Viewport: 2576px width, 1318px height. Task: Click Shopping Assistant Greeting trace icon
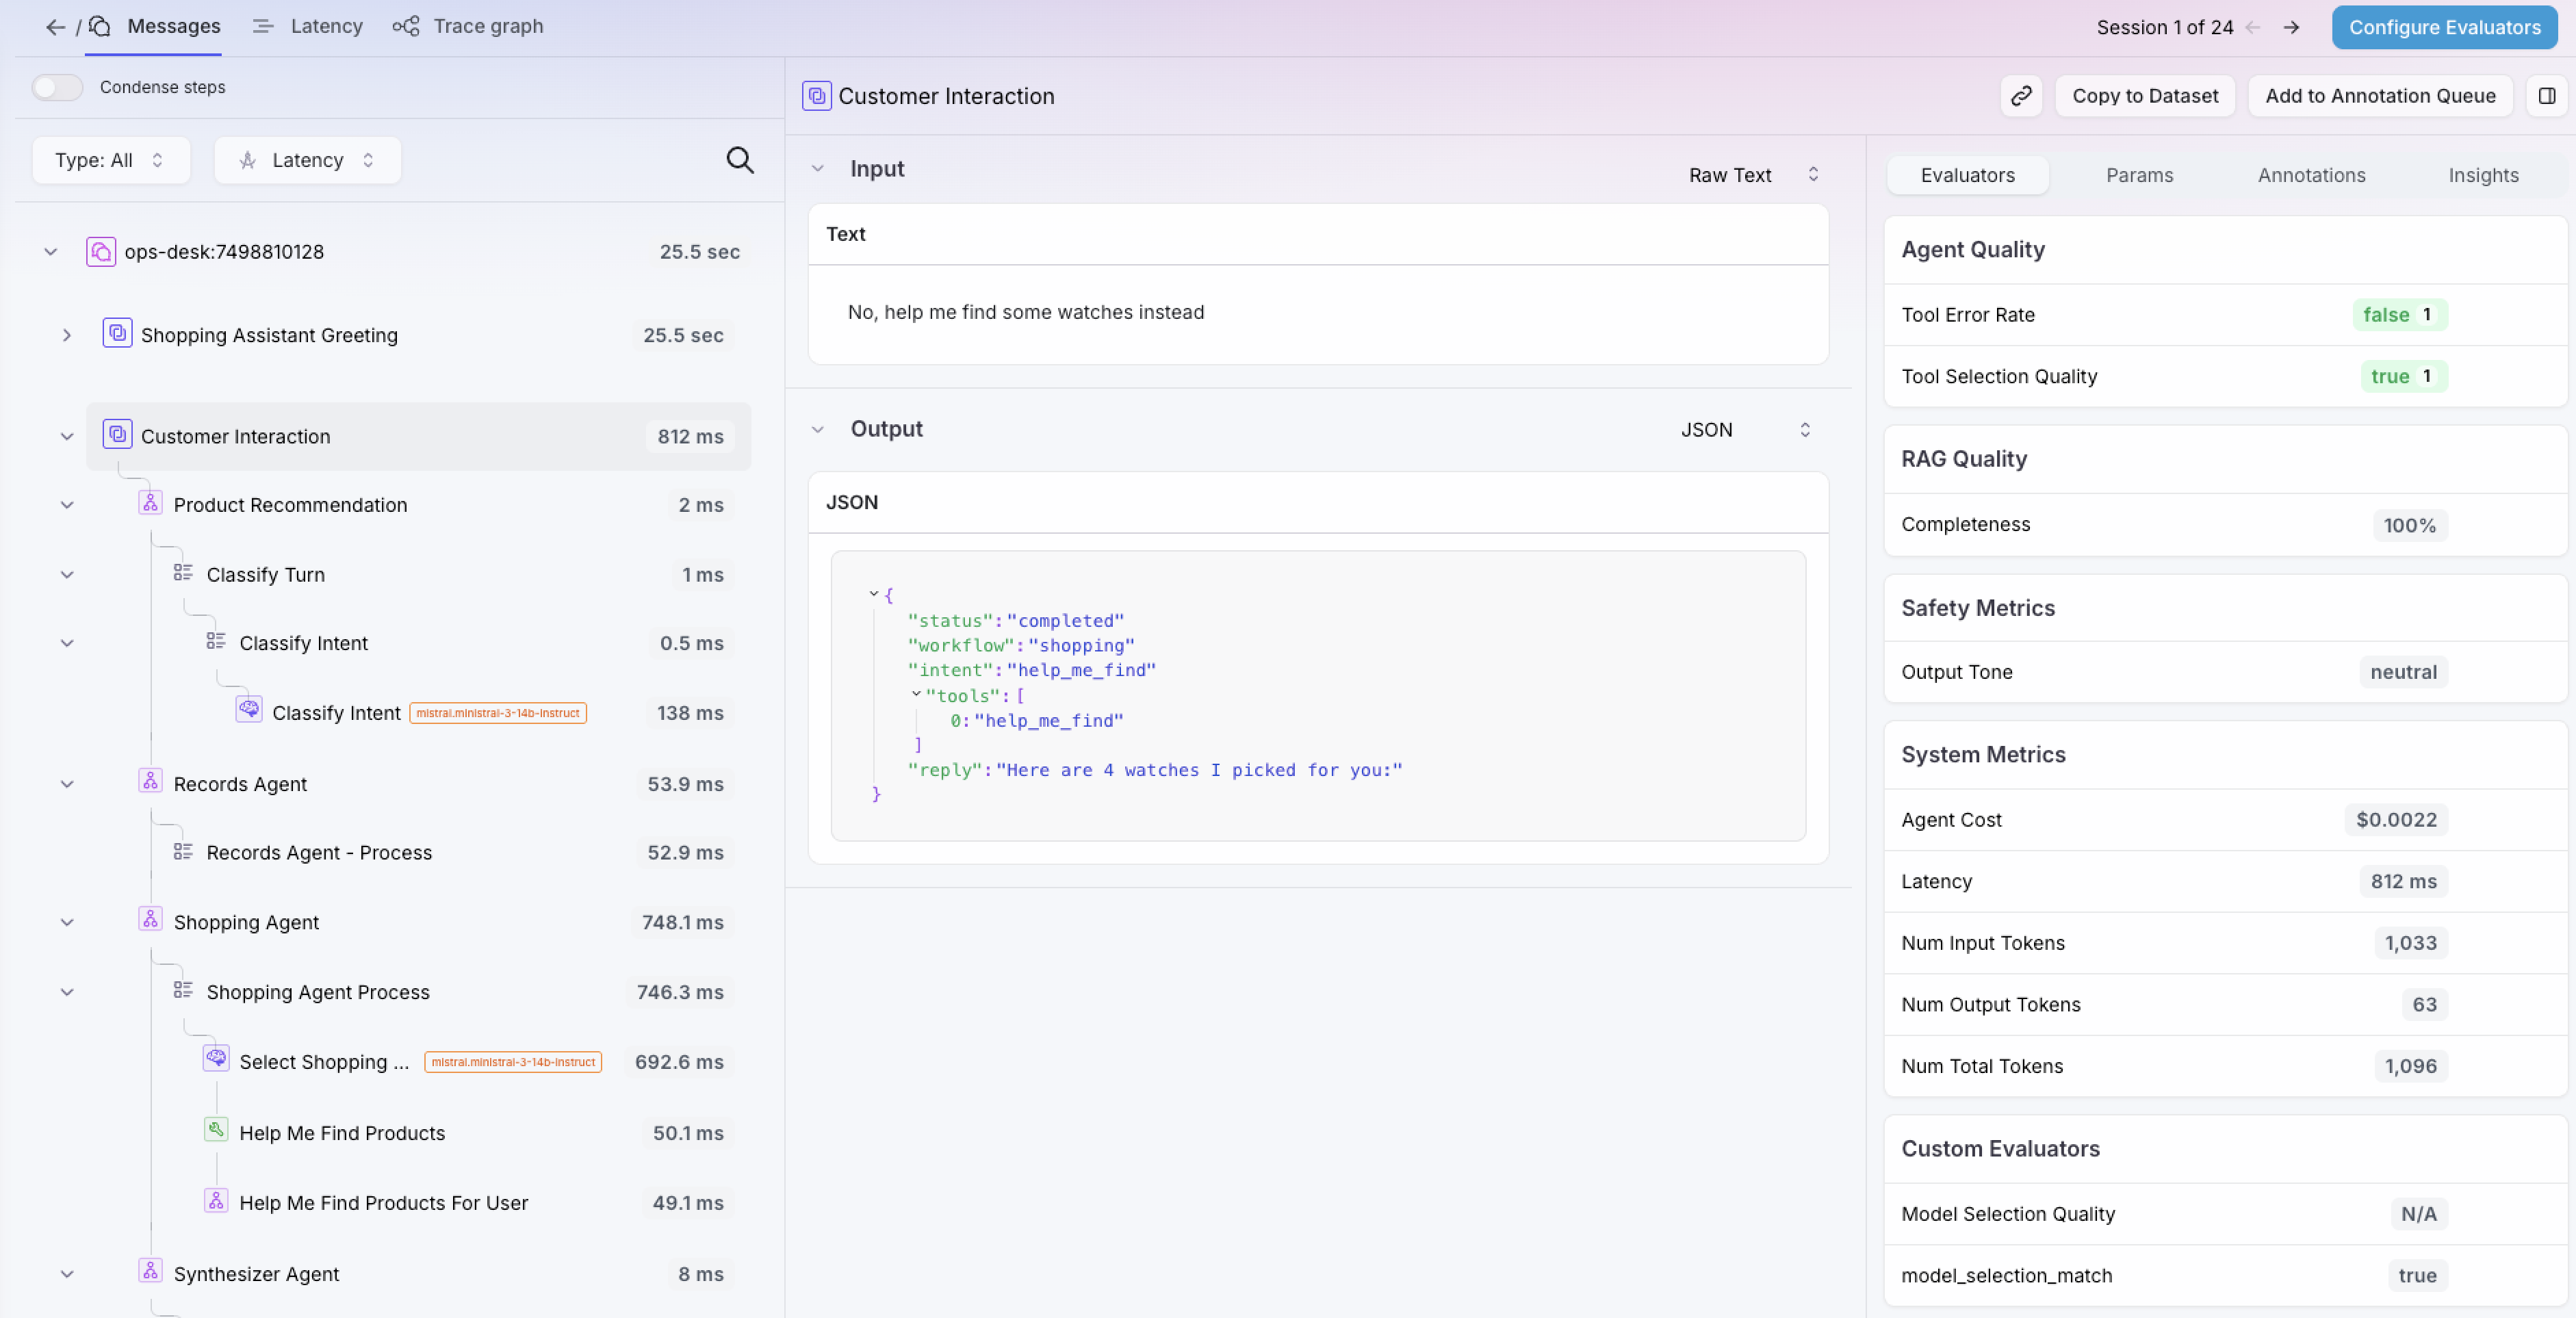pos(118,333)
